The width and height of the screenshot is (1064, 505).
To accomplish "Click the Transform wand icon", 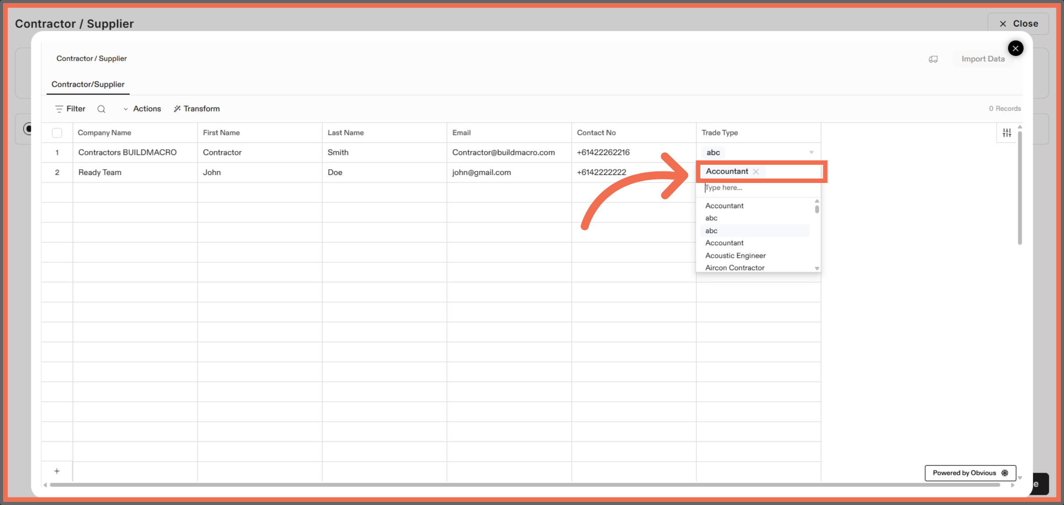I will [177, 109].
